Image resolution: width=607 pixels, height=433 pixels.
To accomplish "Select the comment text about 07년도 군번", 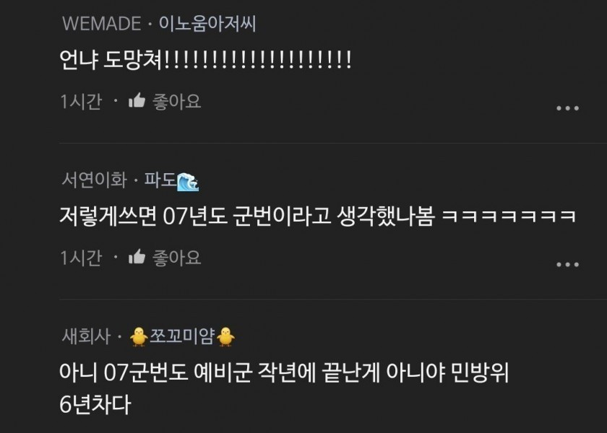I will click(x=317, y=216).
